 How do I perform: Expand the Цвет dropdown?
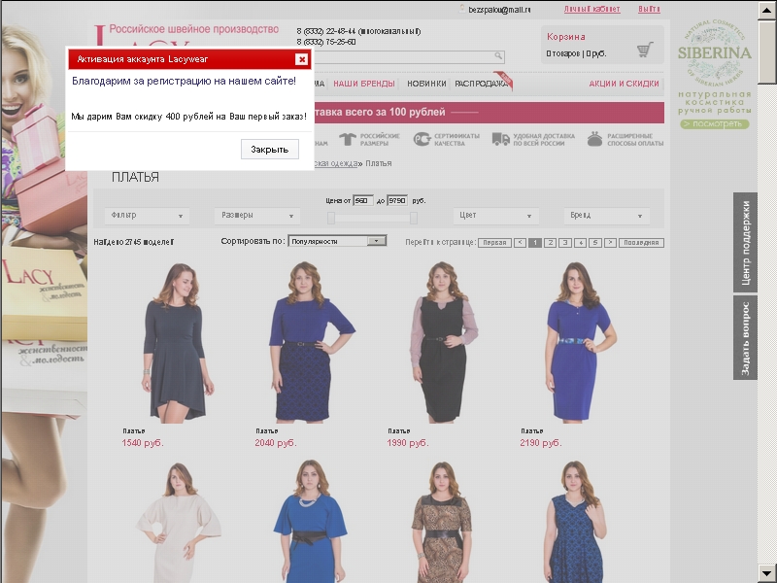495,216
